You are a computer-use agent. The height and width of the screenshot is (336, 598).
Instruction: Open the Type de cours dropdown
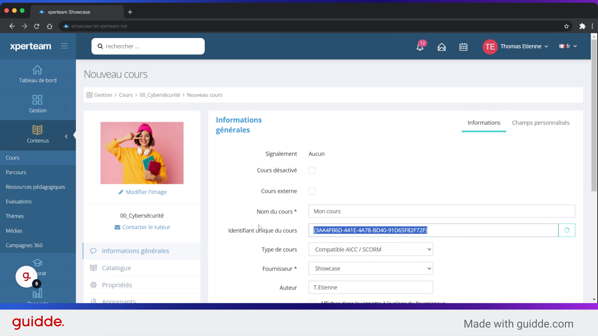pyautogui.click(x=370, y=250)
